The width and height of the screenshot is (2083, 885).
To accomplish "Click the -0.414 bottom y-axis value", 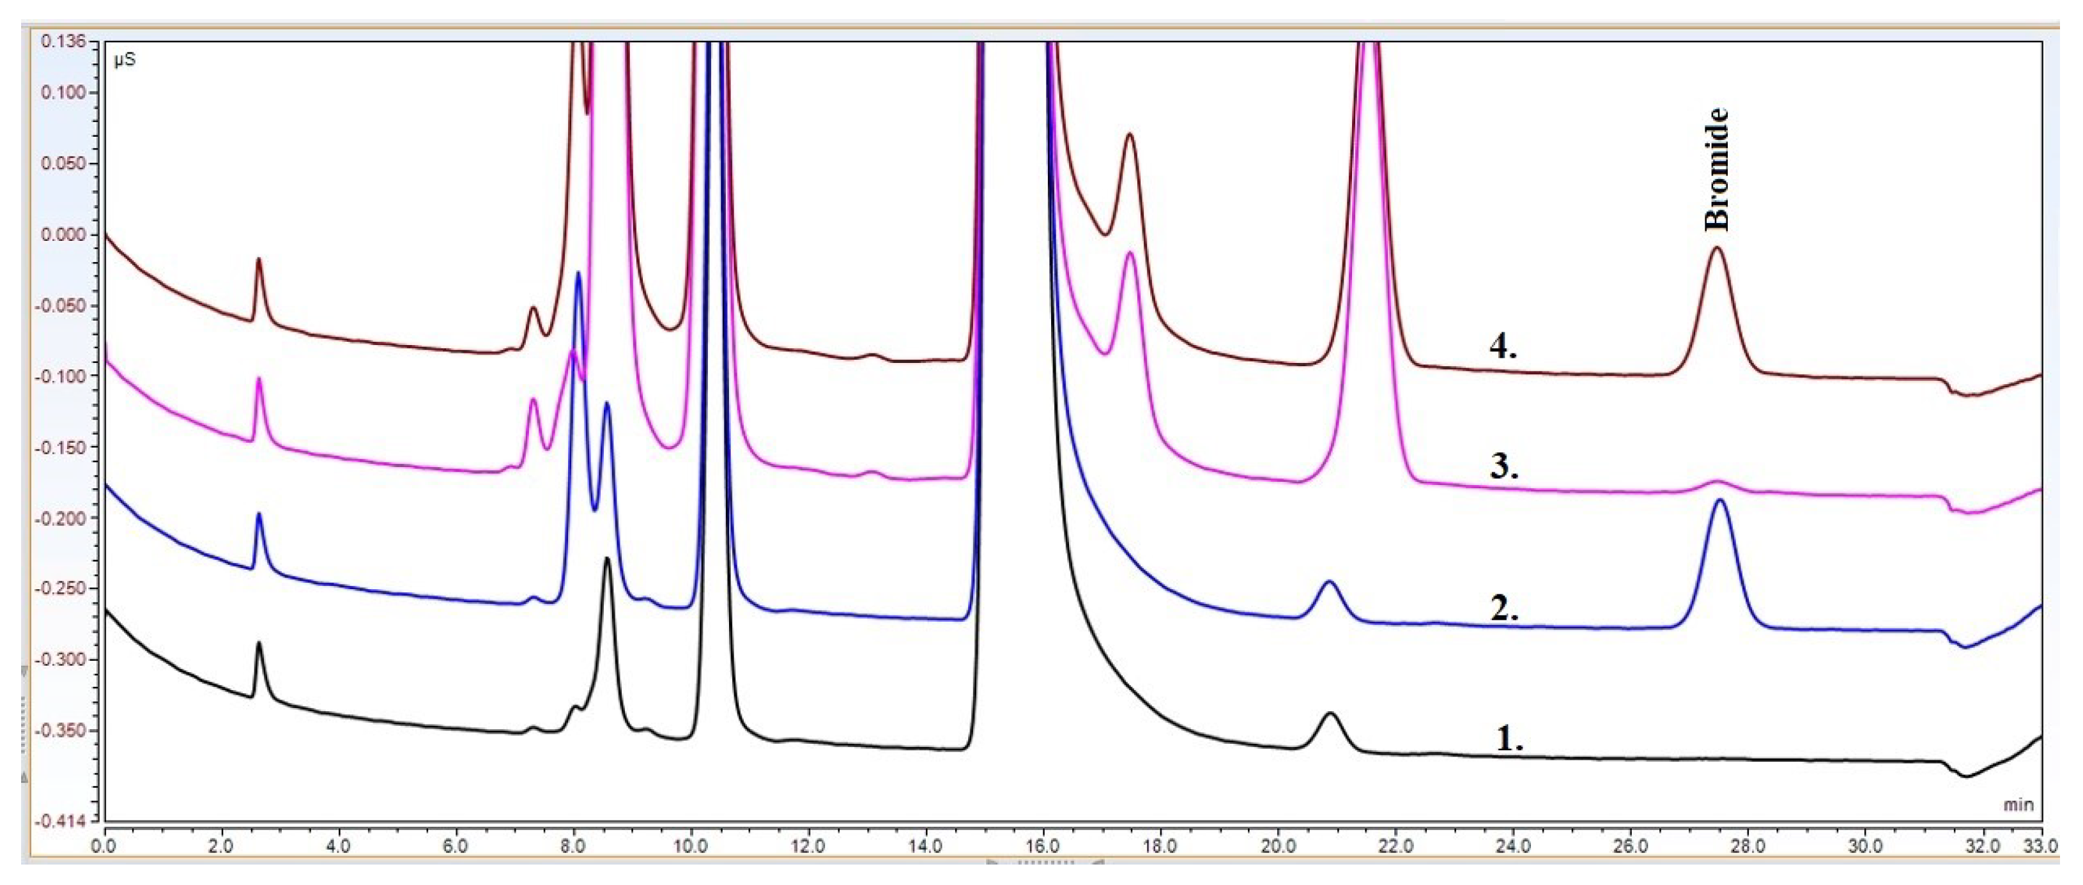I will pos(61,821).
